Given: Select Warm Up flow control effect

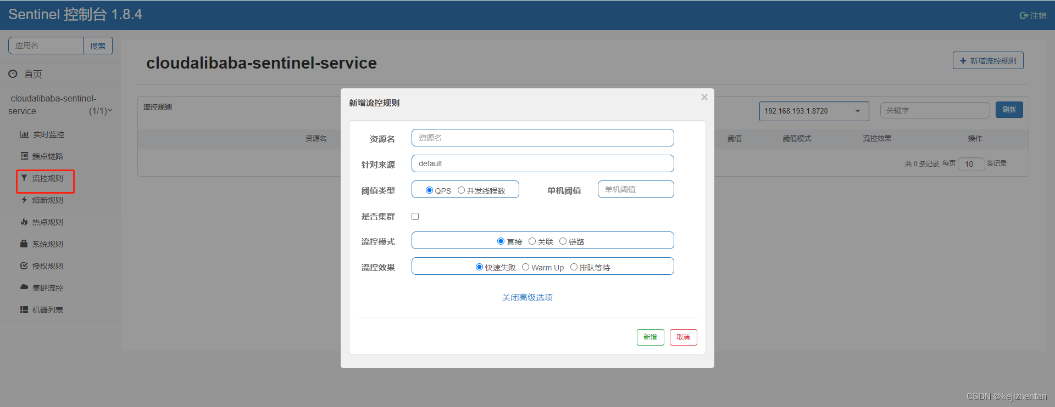Looking at the screenshot, I should tap(525, 267).
